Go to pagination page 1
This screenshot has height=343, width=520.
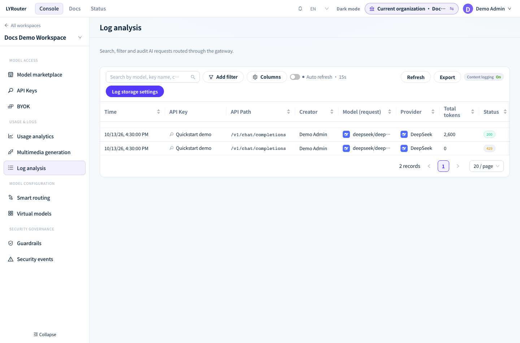(443, 166)
